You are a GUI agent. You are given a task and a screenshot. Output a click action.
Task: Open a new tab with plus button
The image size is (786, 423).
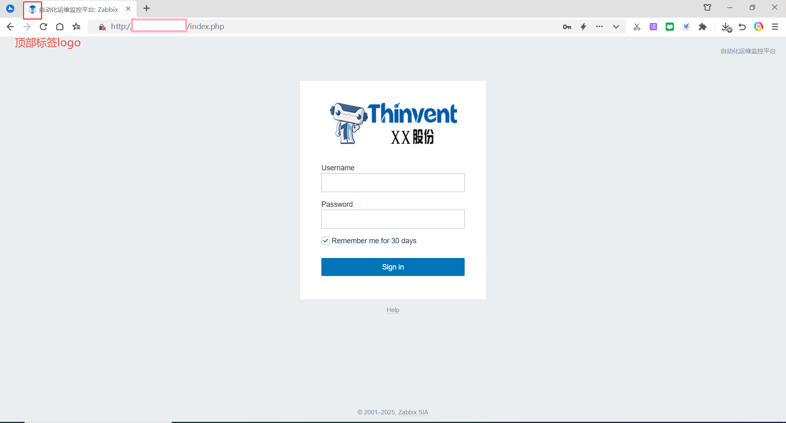coord(147,8)
